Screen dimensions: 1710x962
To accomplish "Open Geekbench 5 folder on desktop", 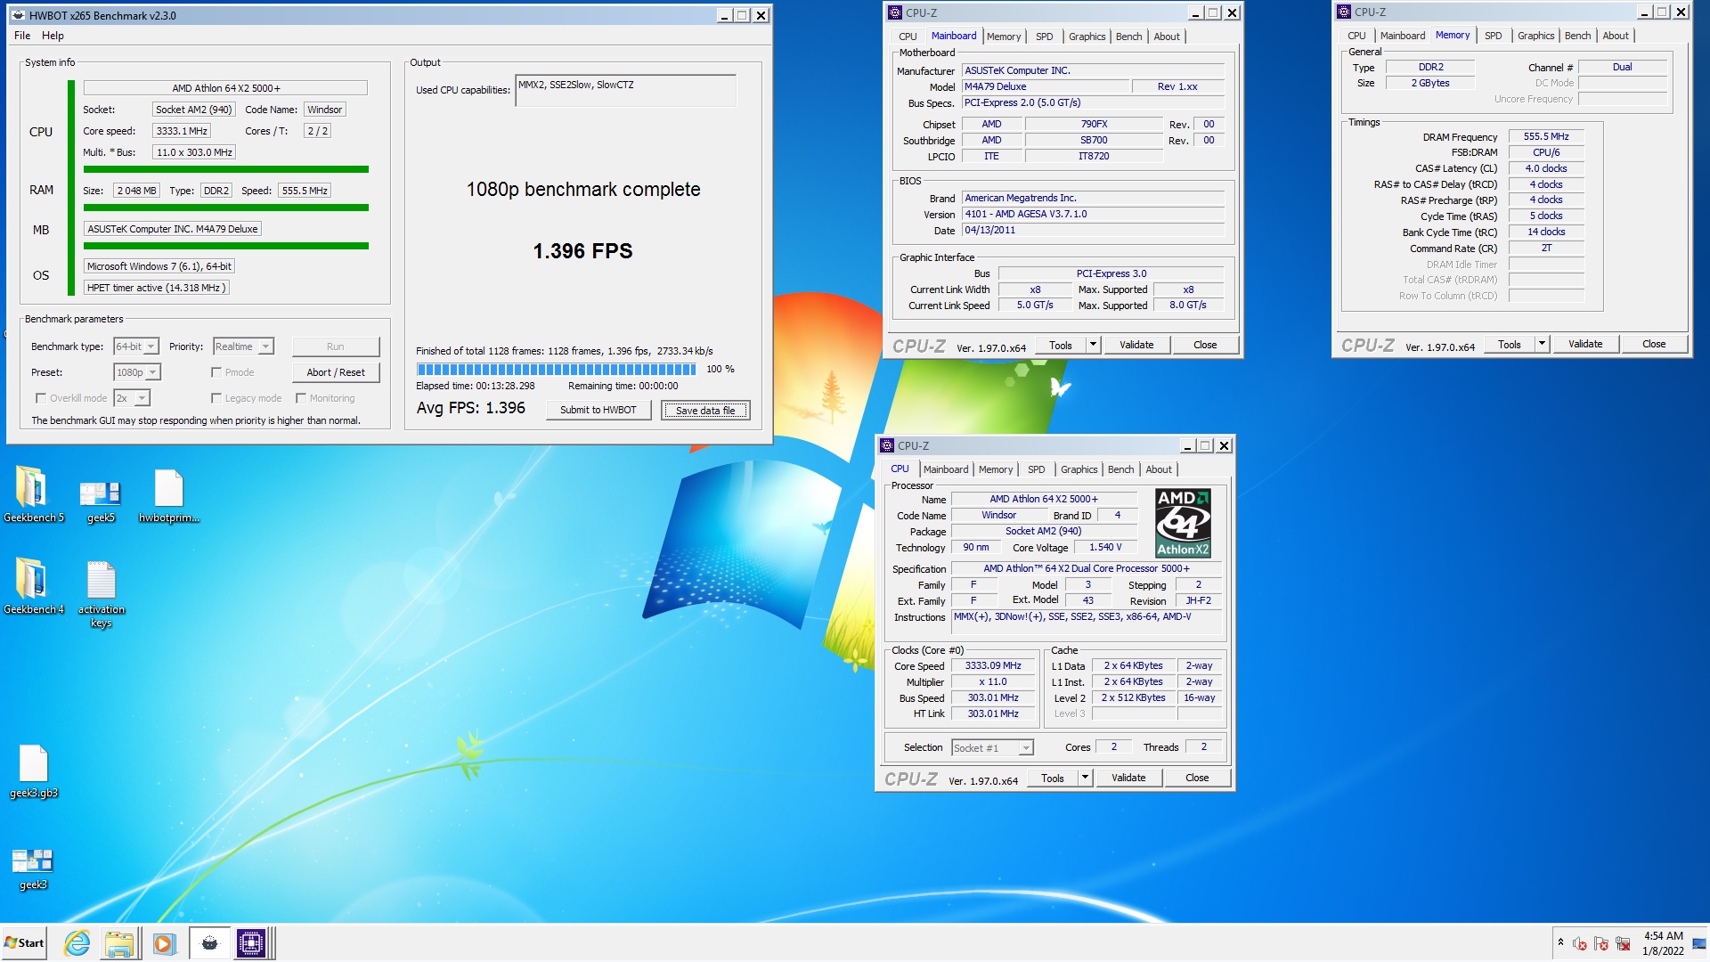I will [x=34, y=493].
